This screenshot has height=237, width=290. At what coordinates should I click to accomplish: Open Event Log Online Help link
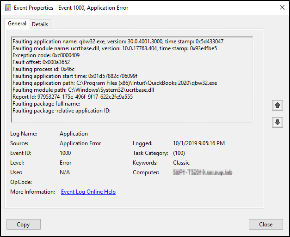coord(88,192)
